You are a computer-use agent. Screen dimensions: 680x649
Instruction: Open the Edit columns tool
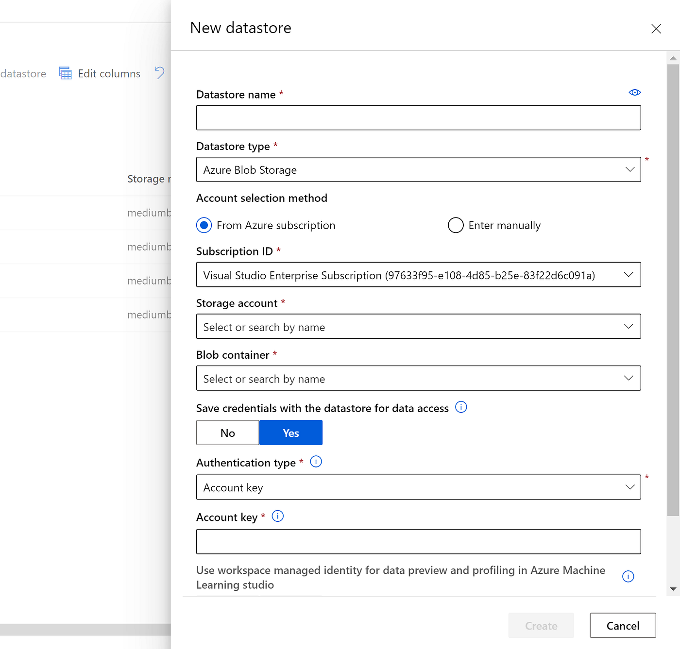[x=100, y=73]
